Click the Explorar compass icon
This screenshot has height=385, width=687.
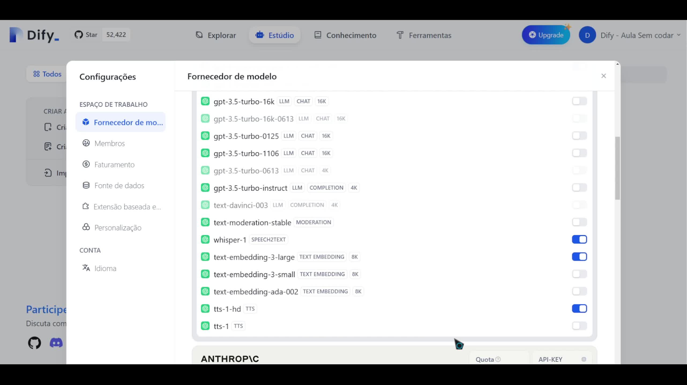[199, 35]
